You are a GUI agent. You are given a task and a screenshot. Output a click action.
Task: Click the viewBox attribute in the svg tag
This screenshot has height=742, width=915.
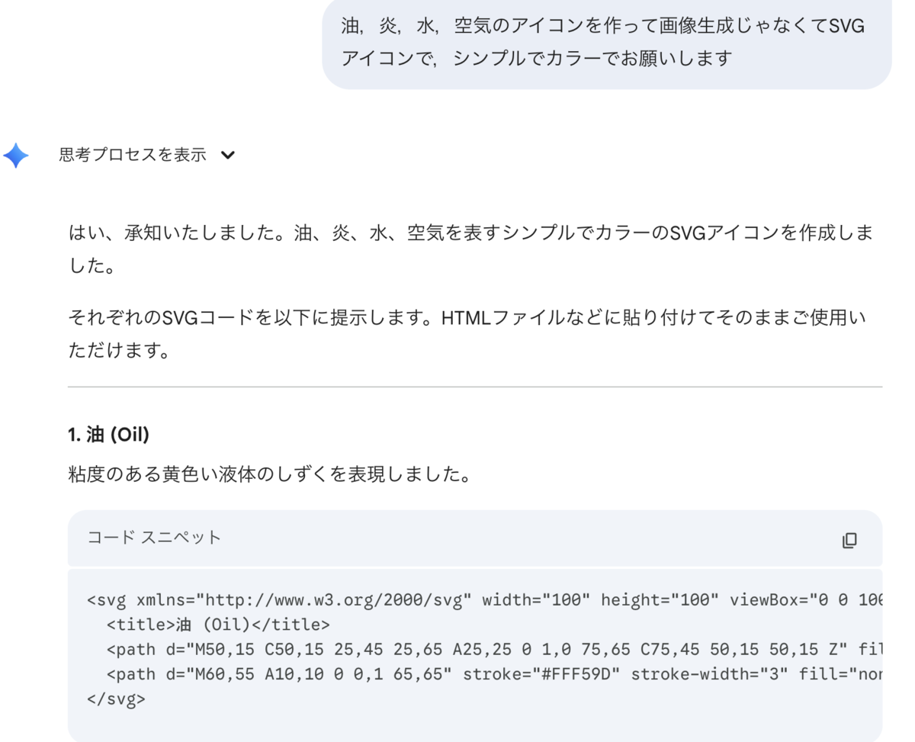806,599
